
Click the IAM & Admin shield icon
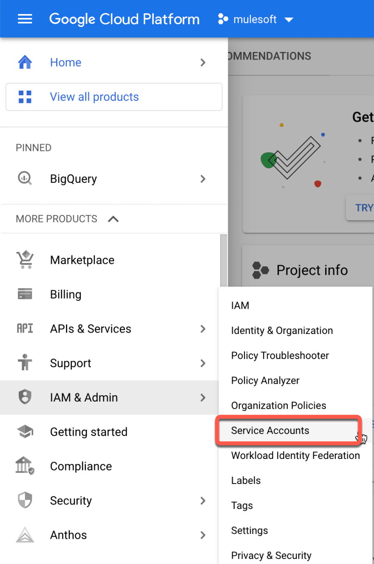pyautogui.click(x=25, y=397)
